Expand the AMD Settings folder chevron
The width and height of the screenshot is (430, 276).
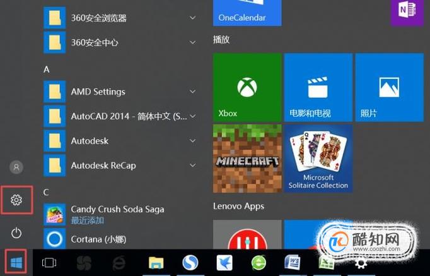[x=193, y=92]
